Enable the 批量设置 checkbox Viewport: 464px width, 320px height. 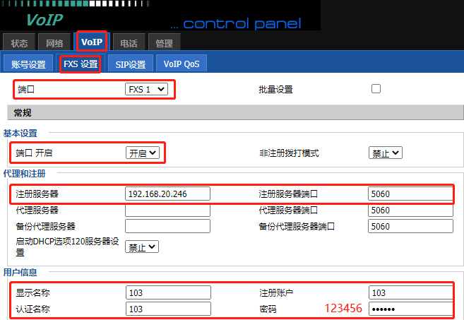(376, 89)
